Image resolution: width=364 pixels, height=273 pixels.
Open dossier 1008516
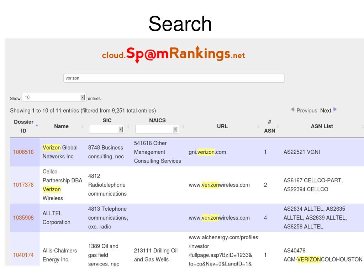pyautogui.click(x=23, y=152)
